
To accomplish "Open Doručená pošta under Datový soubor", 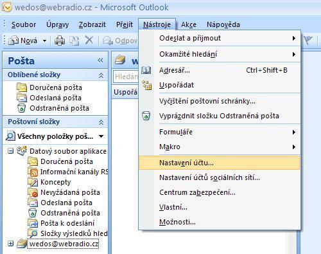I will click(x=67, y=161).
